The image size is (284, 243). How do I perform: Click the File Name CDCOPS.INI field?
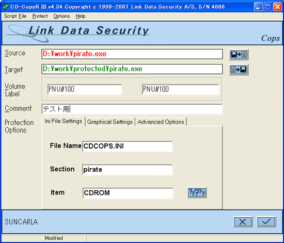pyautogui.click(x=128, y=146)
